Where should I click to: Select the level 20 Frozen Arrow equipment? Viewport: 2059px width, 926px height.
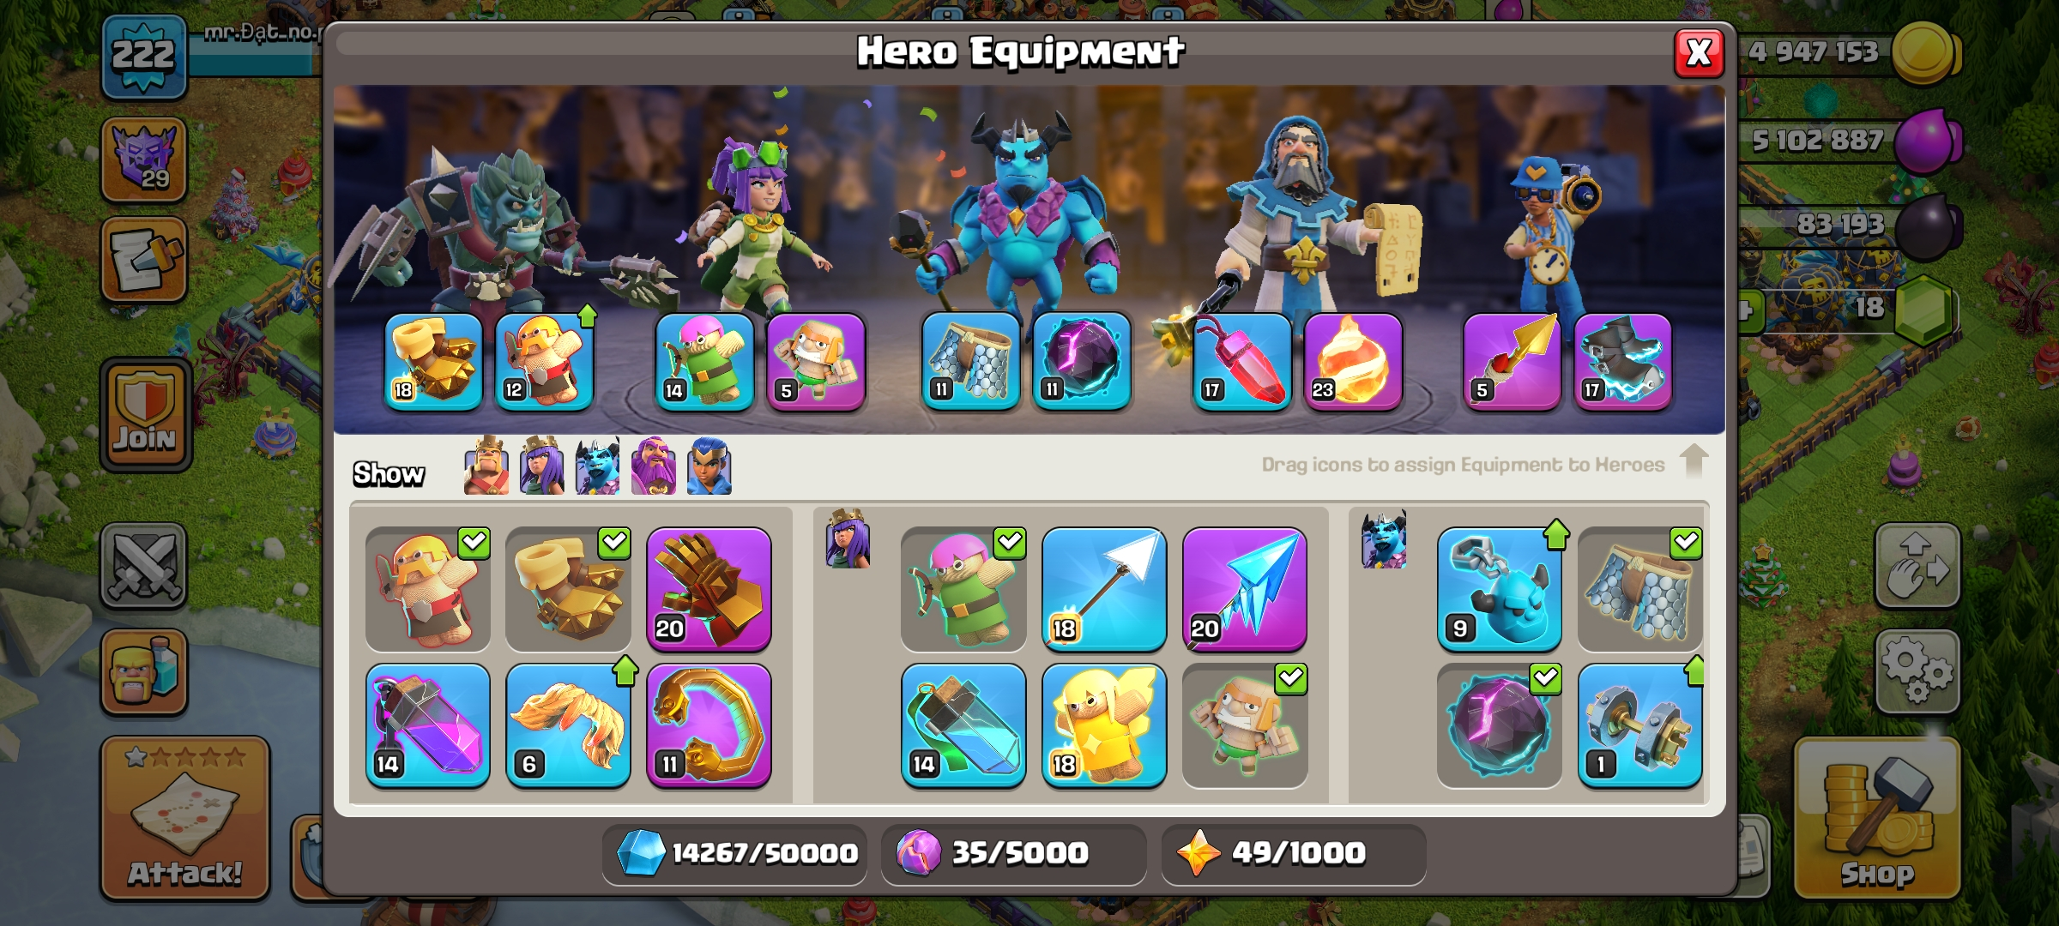click(1244, 589)
